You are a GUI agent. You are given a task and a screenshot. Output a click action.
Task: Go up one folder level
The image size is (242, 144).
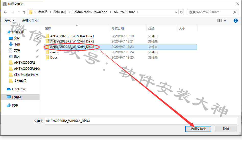(x=24, y=12)
